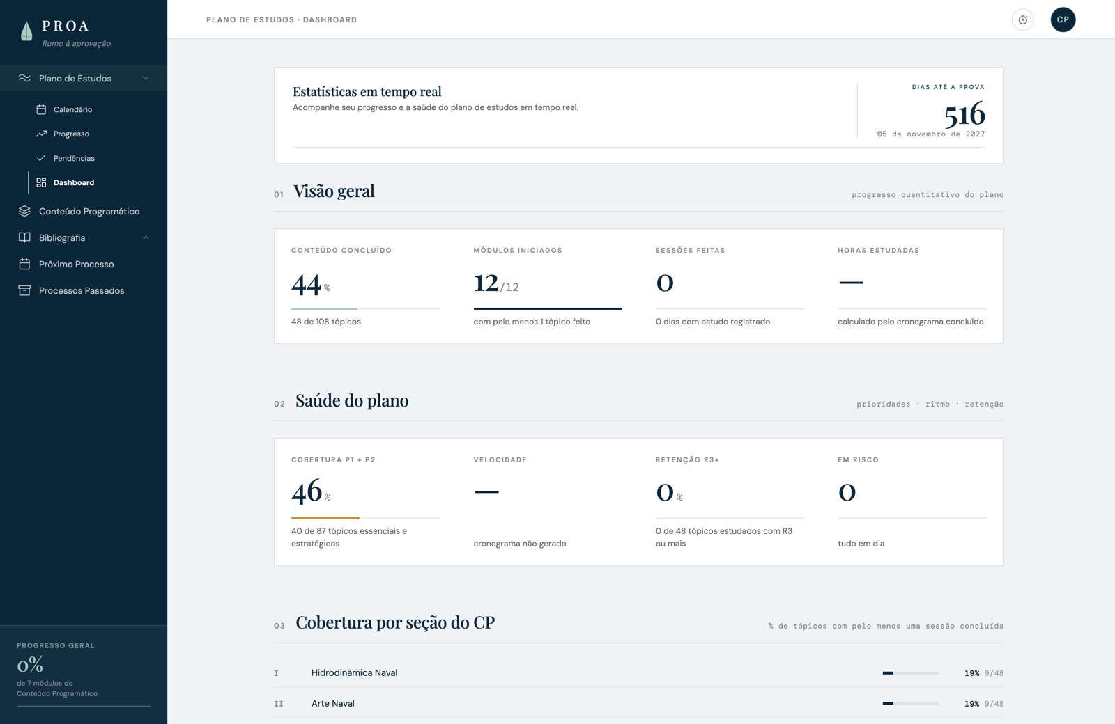Click the PLANO DE ESTUDOS · DASHBOARD breadcrumb
The image size is (1115, 724).
coord(282,19)
